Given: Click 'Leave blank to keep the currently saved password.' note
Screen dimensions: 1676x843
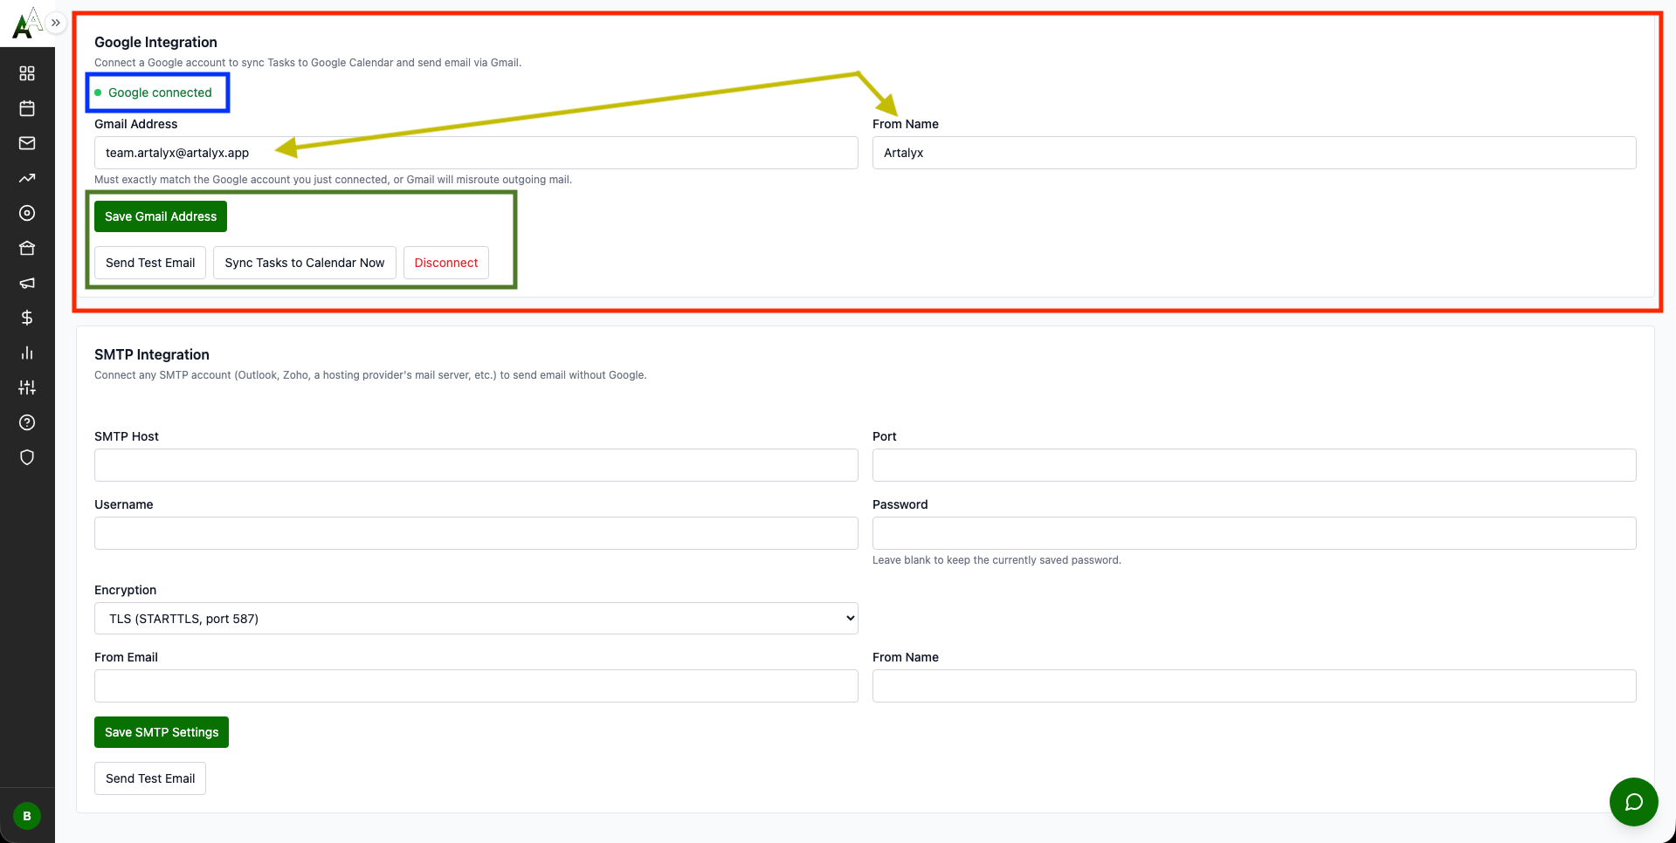Looking at the screenshot, I should click(x=997, y=560).
